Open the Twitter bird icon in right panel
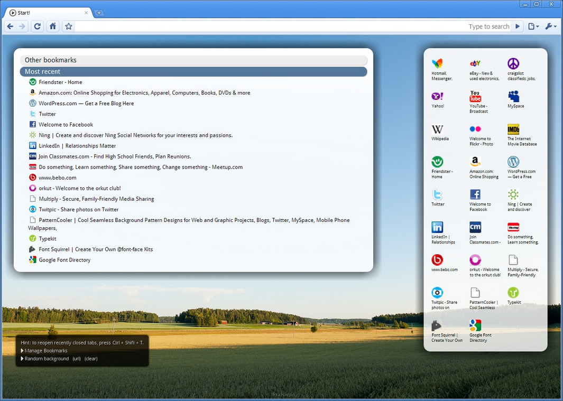 [x=437, y=194]
